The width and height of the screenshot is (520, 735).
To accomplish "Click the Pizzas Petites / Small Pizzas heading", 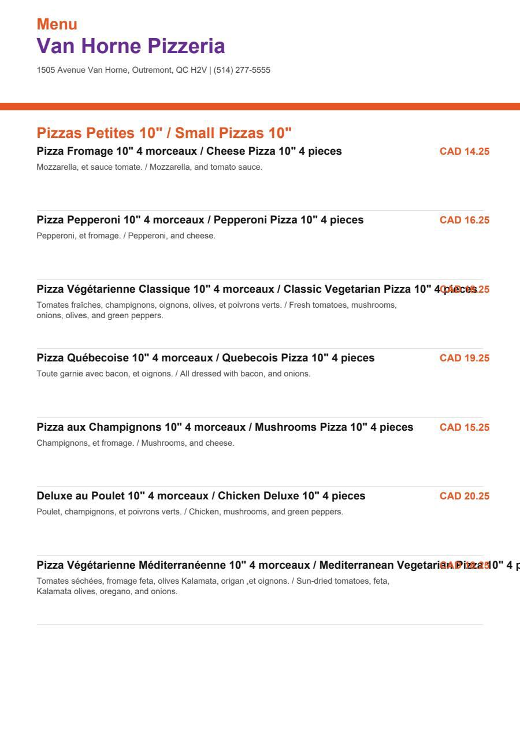I will tap(164, 133).
